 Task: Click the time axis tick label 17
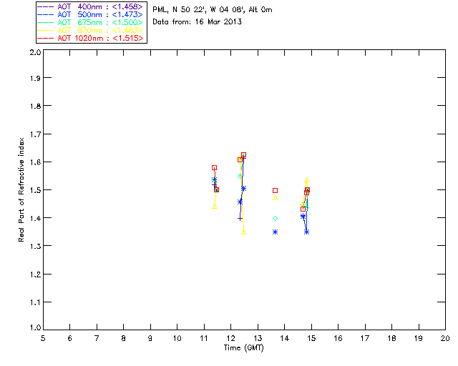[x=365, y=338]
